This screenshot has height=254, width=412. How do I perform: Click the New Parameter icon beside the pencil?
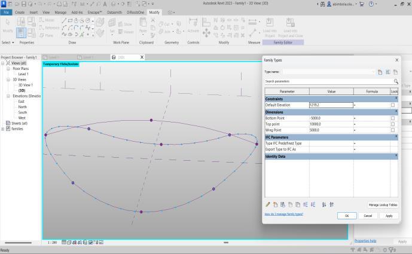[x=275, y=204]
